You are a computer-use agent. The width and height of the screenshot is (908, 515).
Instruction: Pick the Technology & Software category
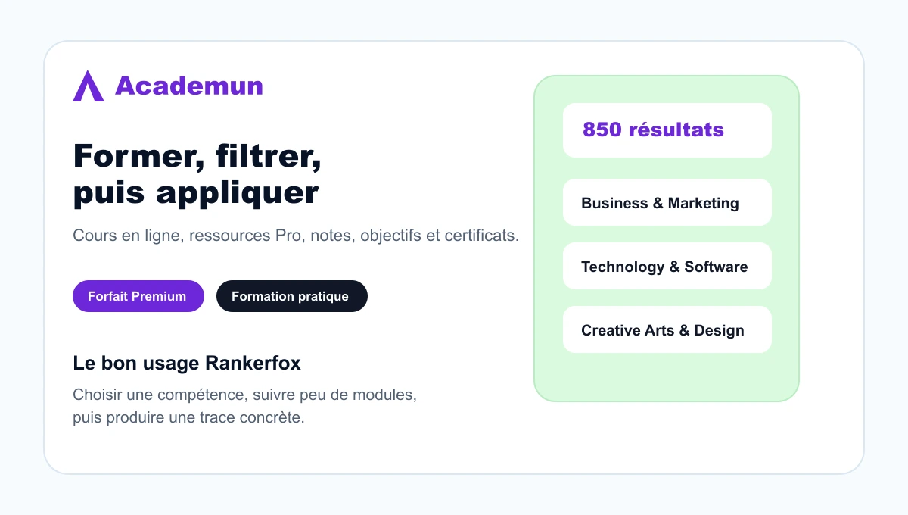[667, 266]
